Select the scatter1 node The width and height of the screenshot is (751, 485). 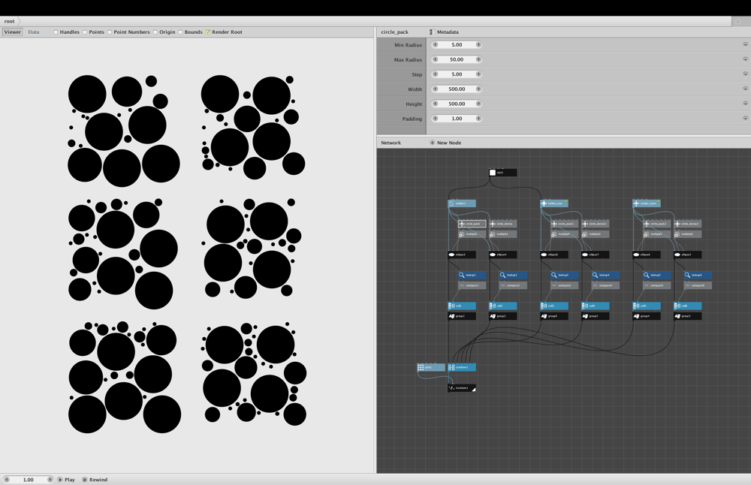462,203
